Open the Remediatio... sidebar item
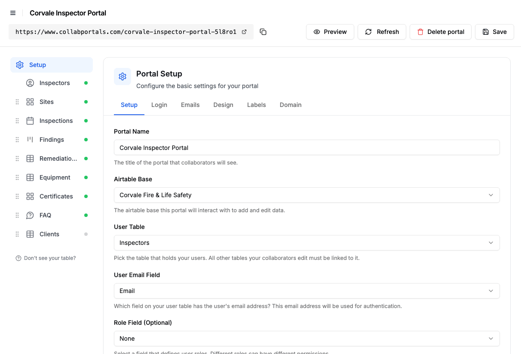 pos(58,159)
